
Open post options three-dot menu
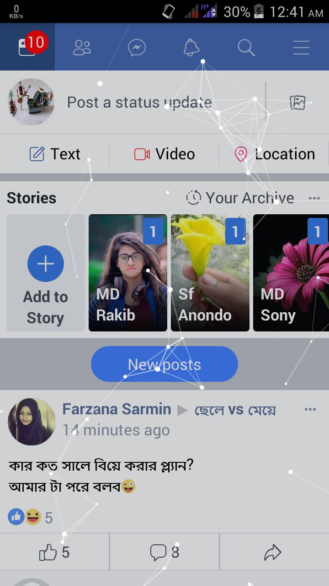(310, 409)
